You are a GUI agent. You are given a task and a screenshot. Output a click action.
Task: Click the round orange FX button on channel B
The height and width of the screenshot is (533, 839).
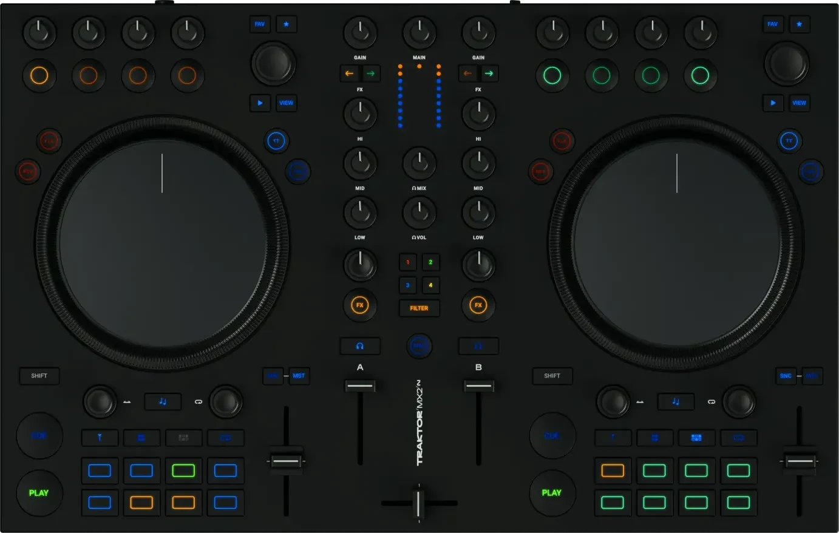[478, 305]
